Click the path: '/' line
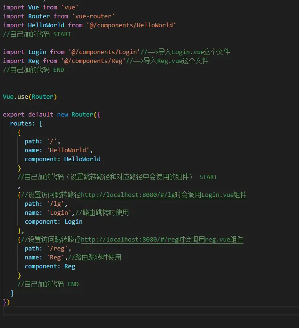 (x=42, y=141)
